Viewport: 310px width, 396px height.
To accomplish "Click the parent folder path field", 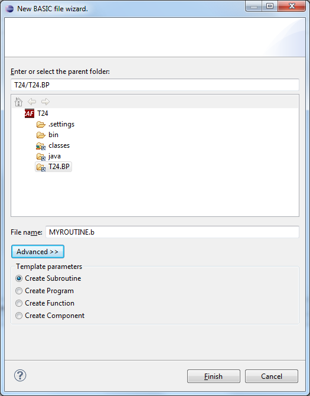I will click(155, 85).
